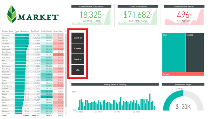This screenshot has height=119, width=208.
Task: Select the Big Time brand row
Action: pos(32,72)
